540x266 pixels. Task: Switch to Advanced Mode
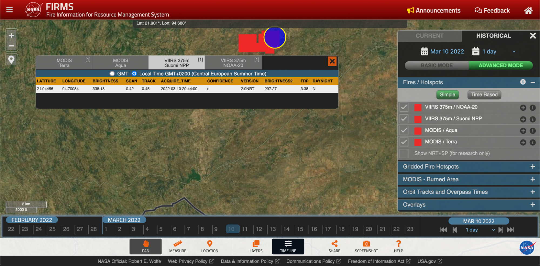(501, 65)
